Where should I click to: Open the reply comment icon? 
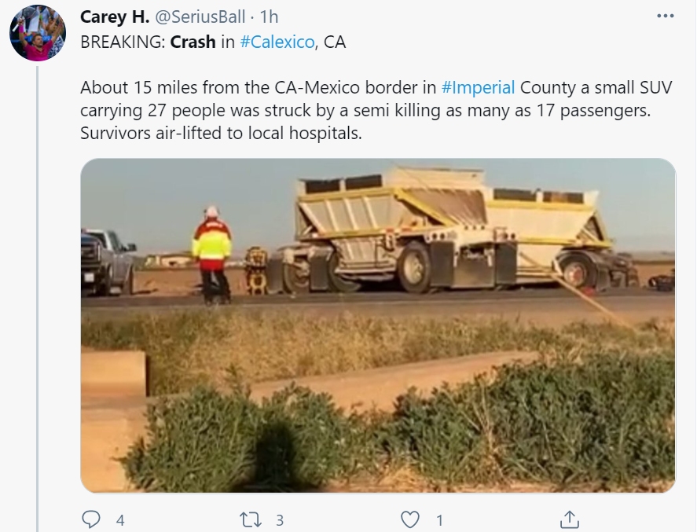click(x=91, y=519)
